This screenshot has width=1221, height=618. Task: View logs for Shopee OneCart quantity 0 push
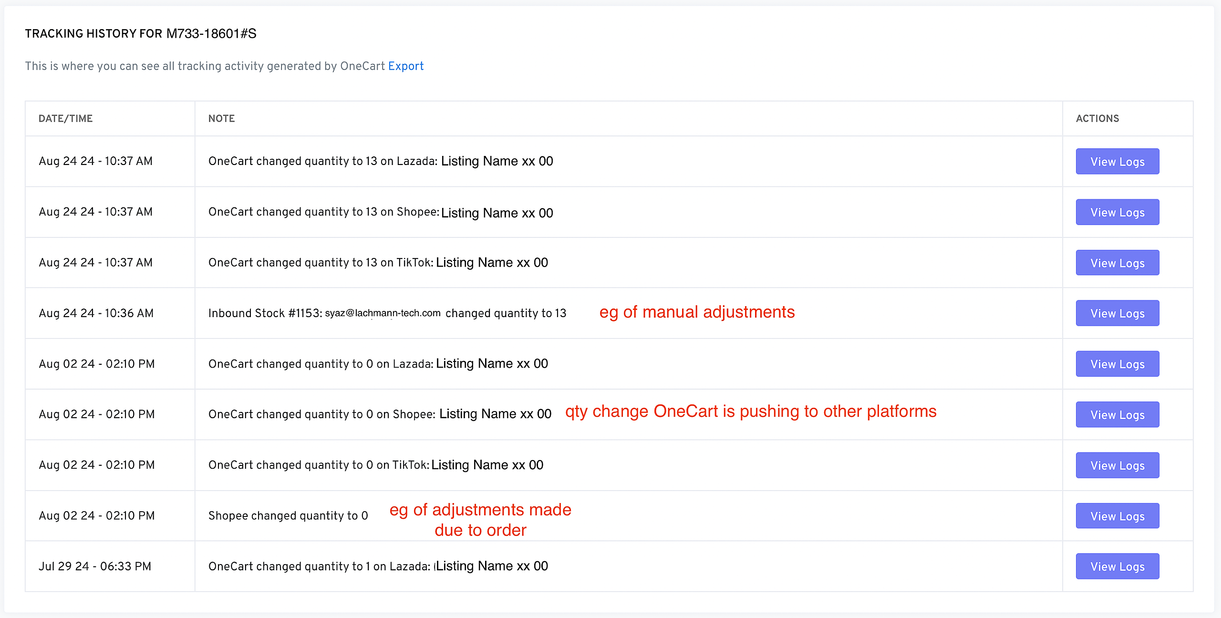click(x=1117, y=415)
